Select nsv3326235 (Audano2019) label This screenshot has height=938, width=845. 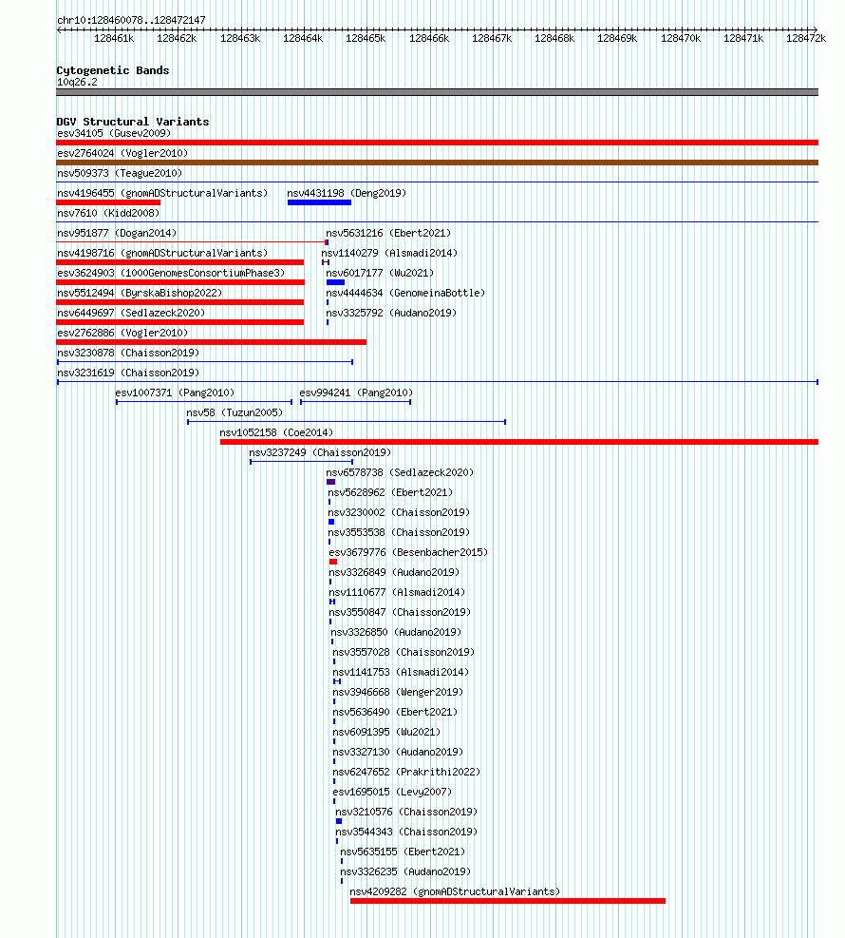405,871
